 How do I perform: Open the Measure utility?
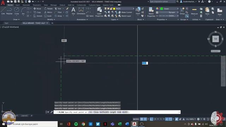194,11
